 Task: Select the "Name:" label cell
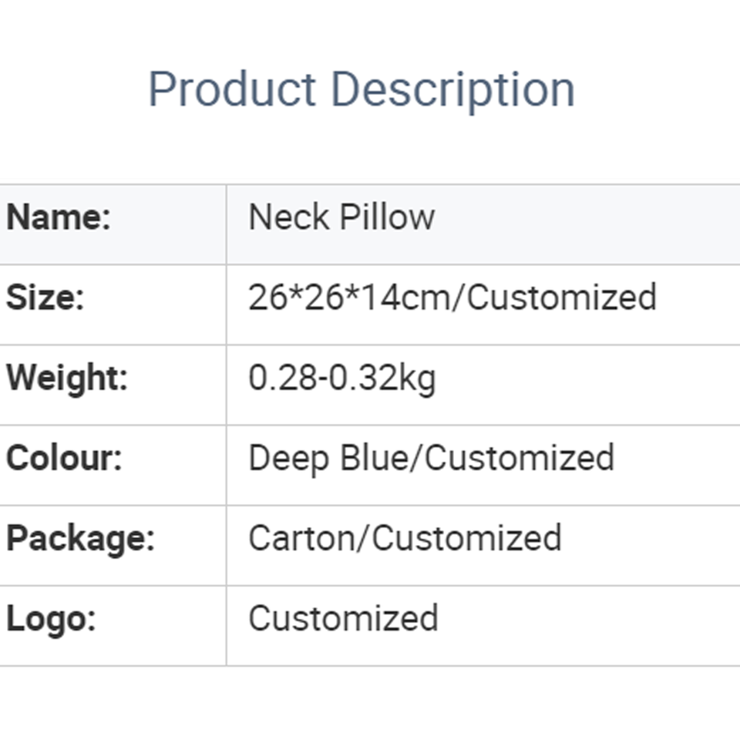tap(59, 217)
